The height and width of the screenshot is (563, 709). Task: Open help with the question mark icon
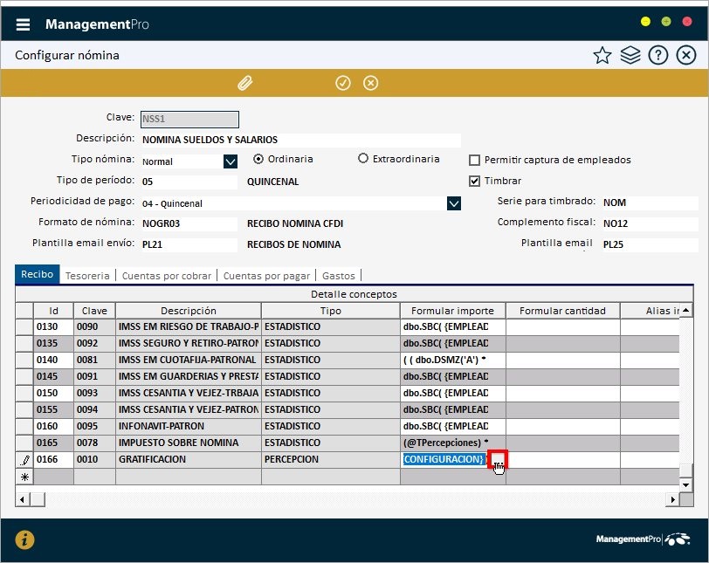657,56
